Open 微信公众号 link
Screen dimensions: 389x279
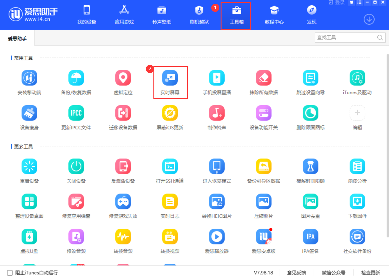334,273
